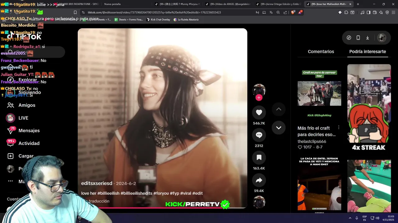Click the #billieeilish hashtag in the caption
The width and height of the screenshot is (398, 223).
click(x=109, y=193)
